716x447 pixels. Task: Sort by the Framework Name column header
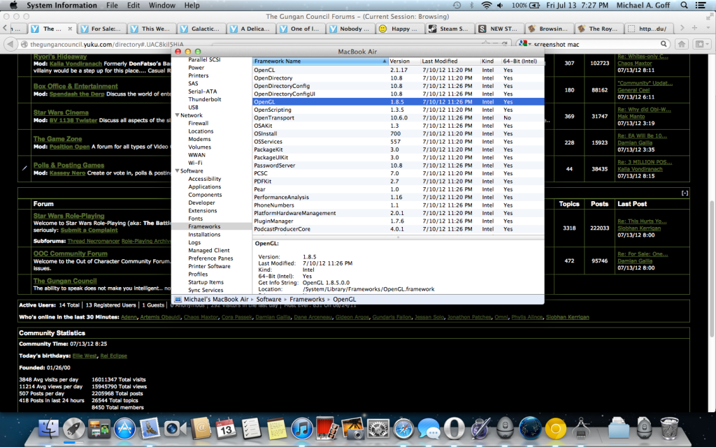(x=320, y=61)
